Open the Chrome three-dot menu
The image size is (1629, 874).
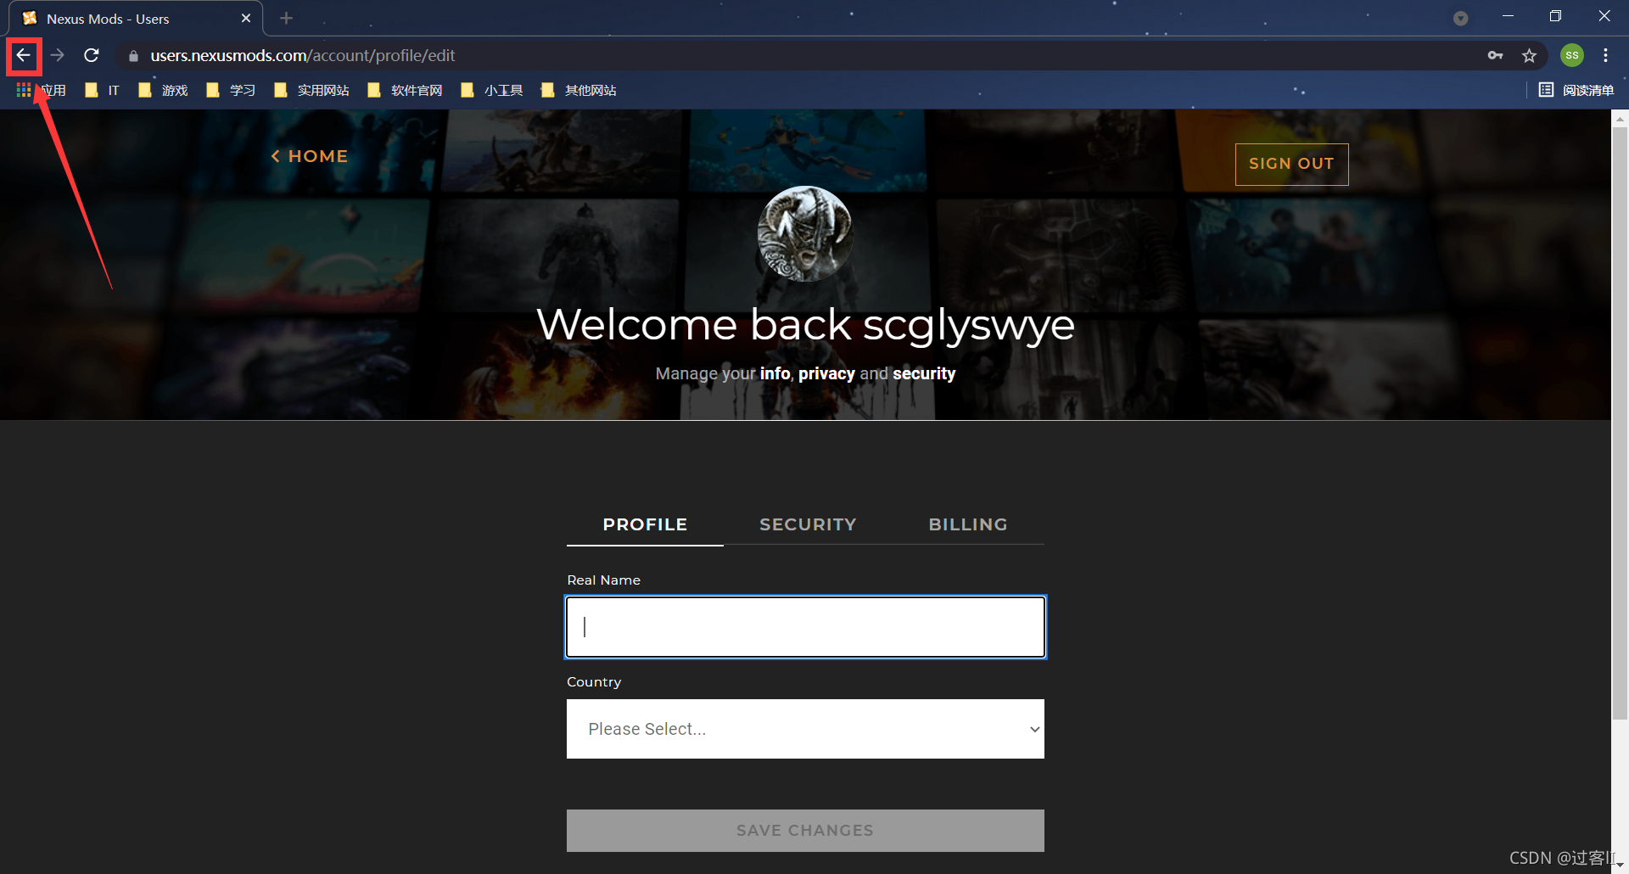pos(1605,55)
